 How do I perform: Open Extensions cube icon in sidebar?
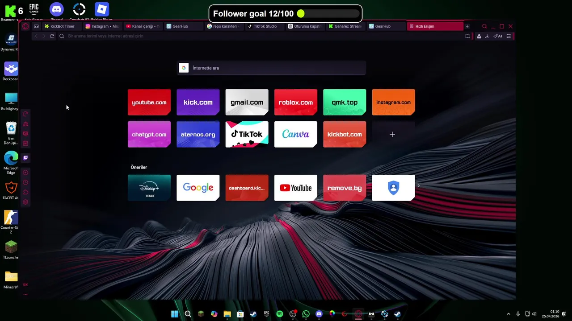point(25,192)
